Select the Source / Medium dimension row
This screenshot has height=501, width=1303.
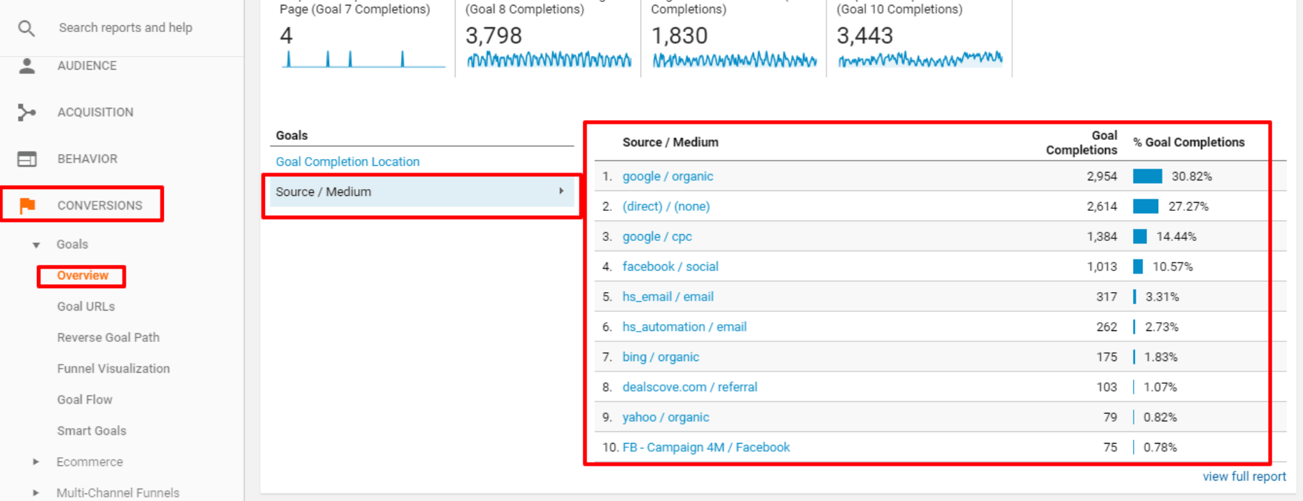coord(421,192)
